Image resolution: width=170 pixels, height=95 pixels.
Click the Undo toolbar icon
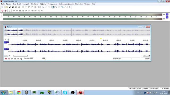43,7
